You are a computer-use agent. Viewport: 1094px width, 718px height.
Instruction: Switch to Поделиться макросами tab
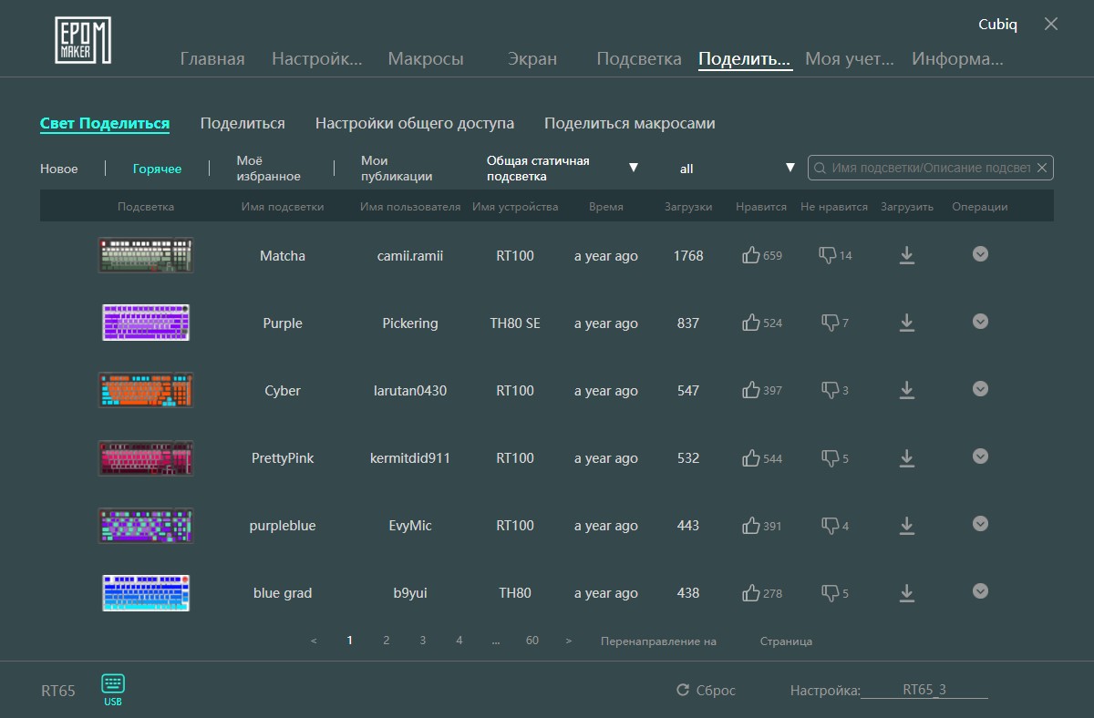[x=630, y=123]
